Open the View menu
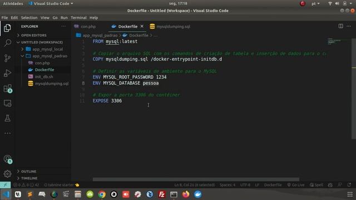 click(x=44, y=17)
